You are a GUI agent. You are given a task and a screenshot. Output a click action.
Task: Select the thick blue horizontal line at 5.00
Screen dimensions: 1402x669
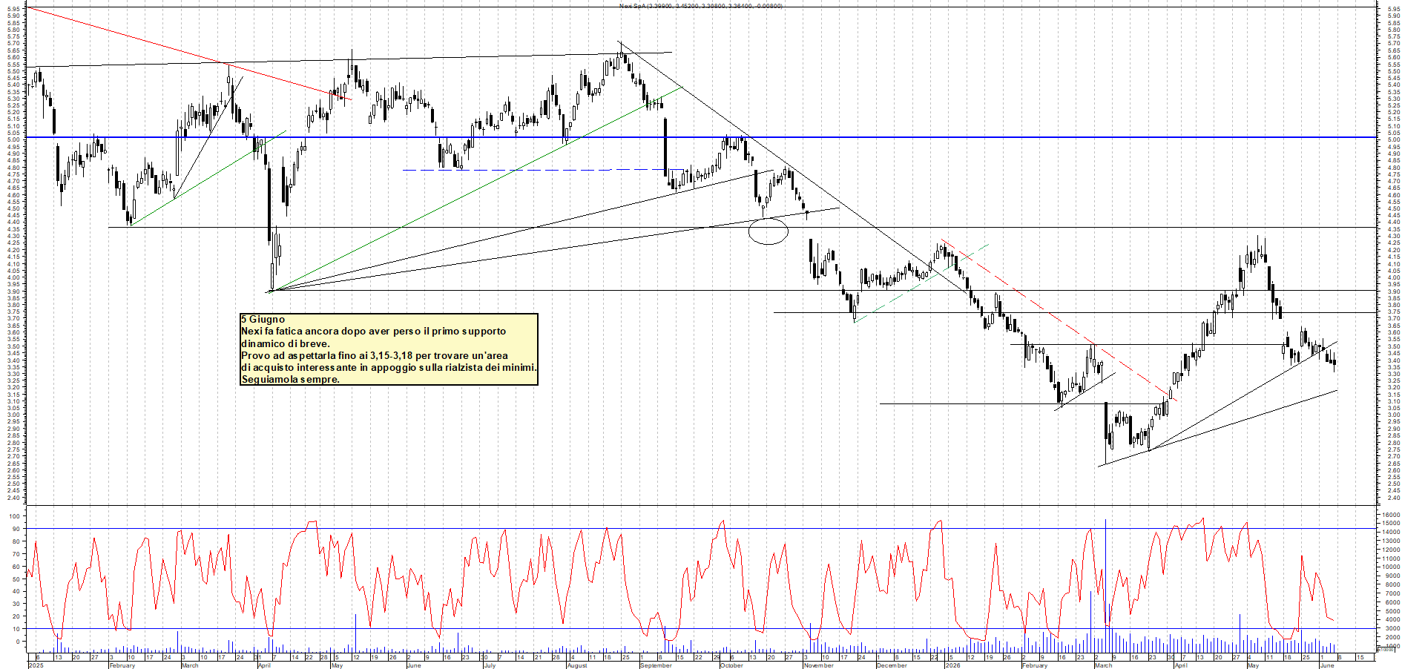pos(701,137)
